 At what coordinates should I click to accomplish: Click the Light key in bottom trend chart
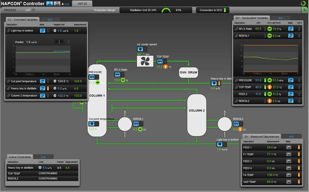[x=43, y=59]
